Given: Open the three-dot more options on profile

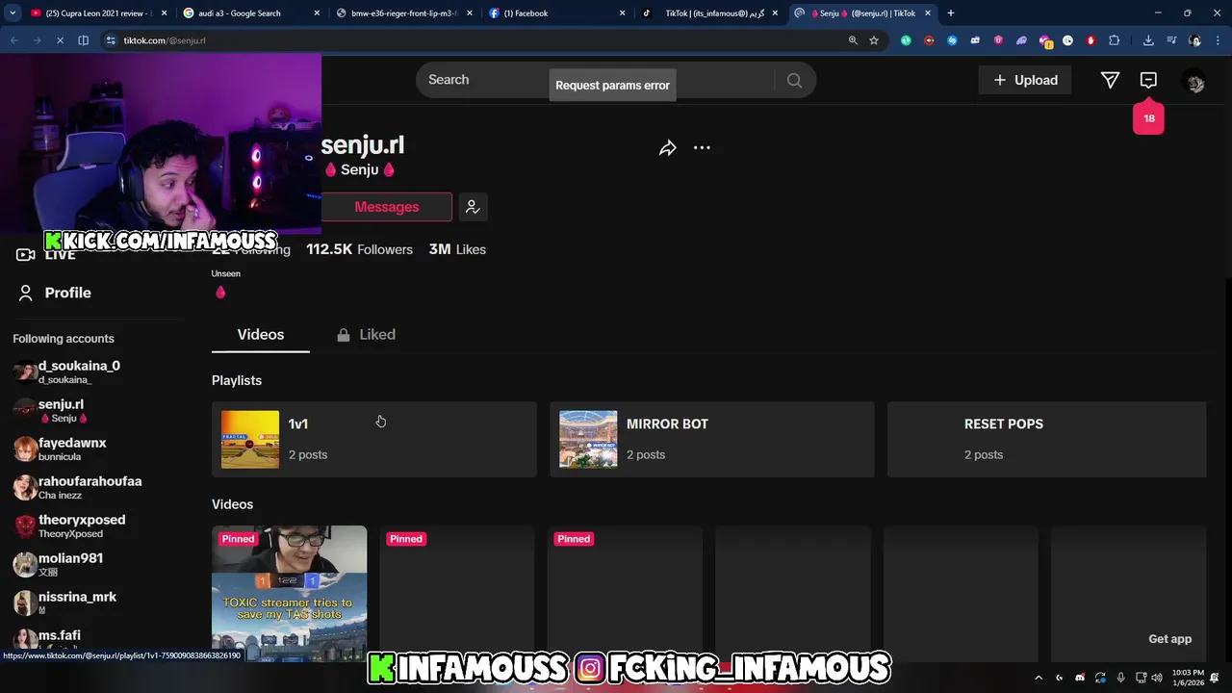Looking at the screenshot, I should tap(702, 147).
